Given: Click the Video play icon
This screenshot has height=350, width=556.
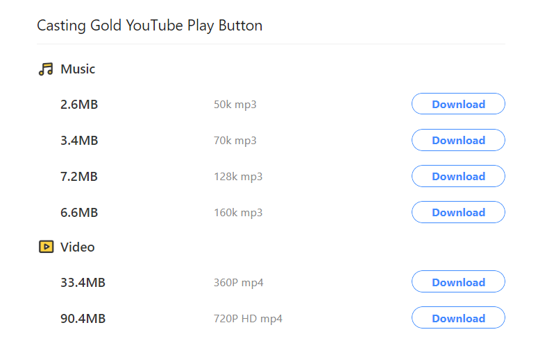Looking at the screenshot, I should pos(46,247).
